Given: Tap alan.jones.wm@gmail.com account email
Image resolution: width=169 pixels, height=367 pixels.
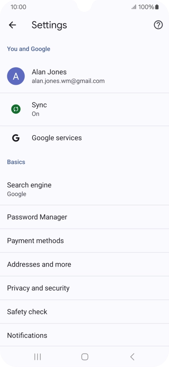Looking at the screenshot, I should coord(68,81).
